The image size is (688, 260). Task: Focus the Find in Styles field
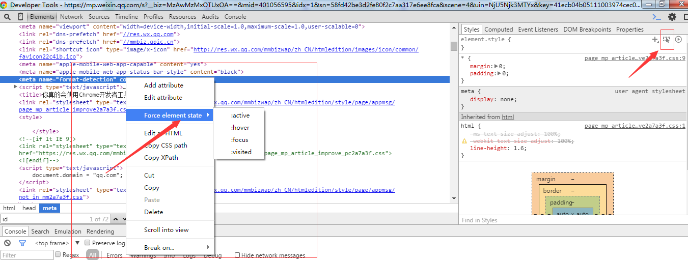(x=573, y=220)
